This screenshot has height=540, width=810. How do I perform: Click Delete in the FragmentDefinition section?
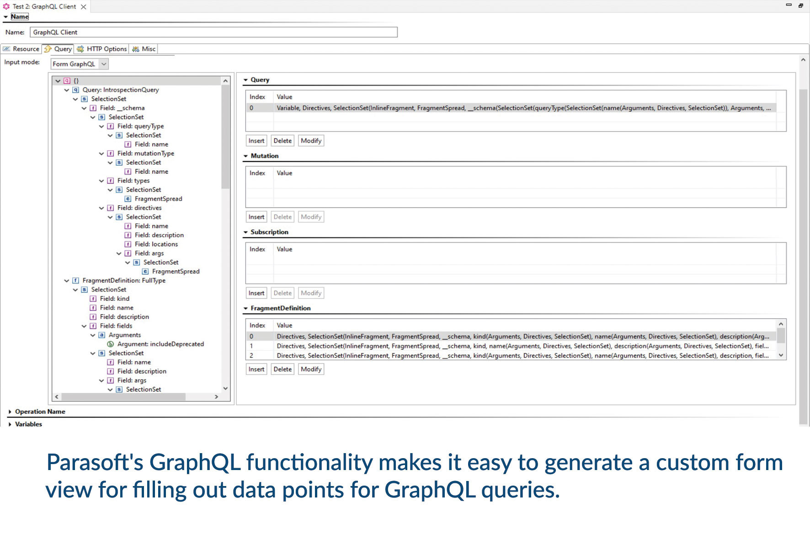pyautogui.click(x=282, y=369)
